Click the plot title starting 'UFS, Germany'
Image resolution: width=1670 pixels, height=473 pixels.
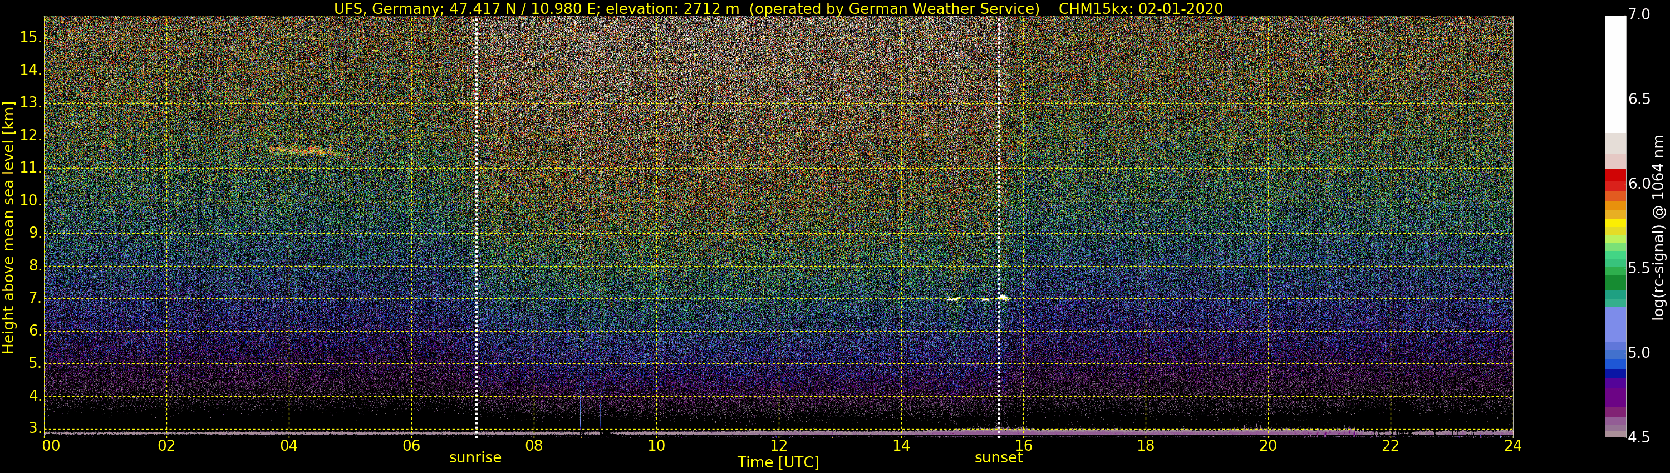778,8
